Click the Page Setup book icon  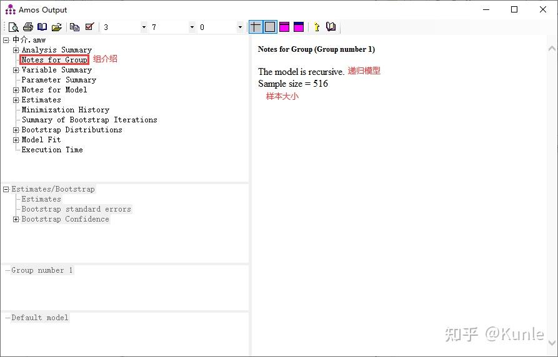(x=42, y=27)
